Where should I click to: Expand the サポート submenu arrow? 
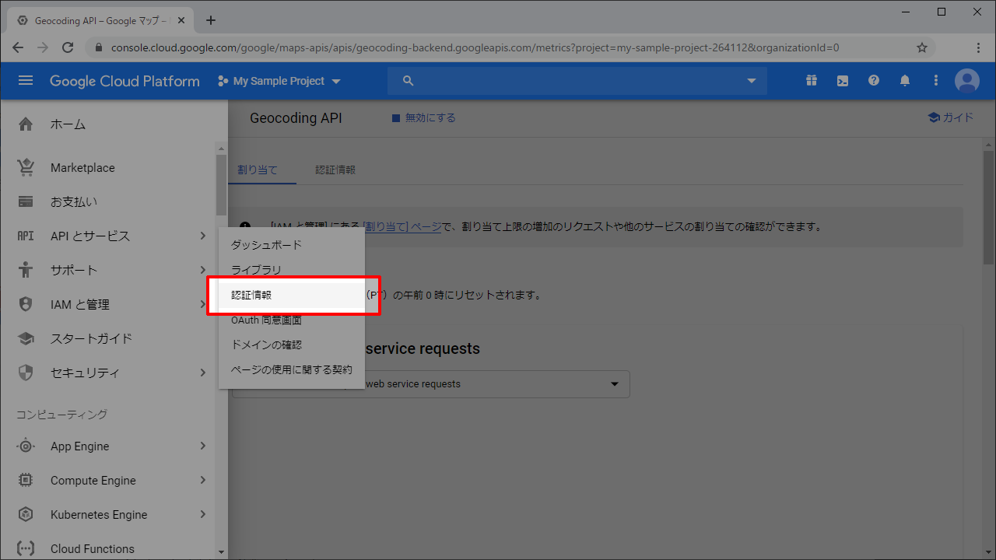pyautogui.click(x=202, y=271)
